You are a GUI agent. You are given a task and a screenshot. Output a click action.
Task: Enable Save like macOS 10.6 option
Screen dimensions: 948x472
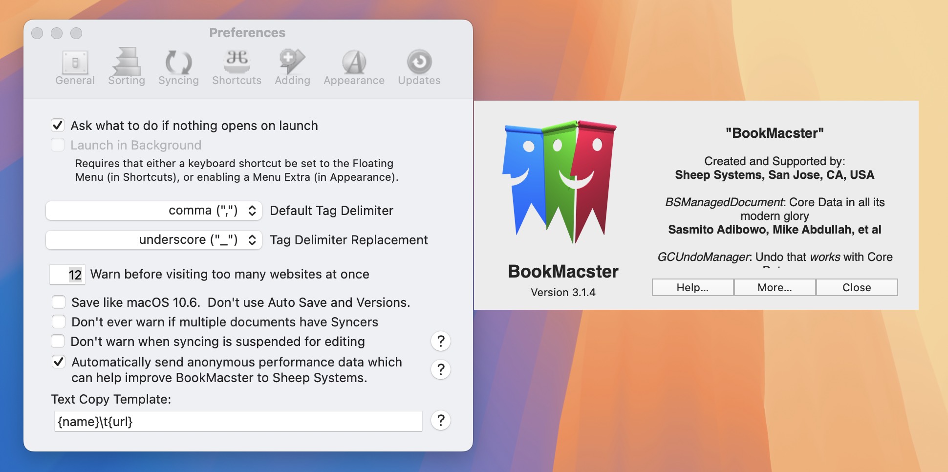59,302
